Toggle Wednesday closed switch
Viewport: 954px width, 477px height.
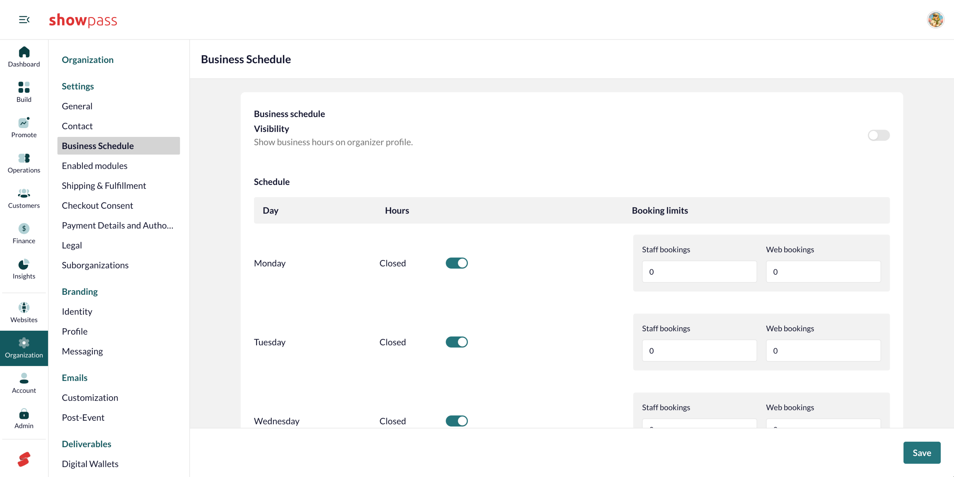point(457,421)
